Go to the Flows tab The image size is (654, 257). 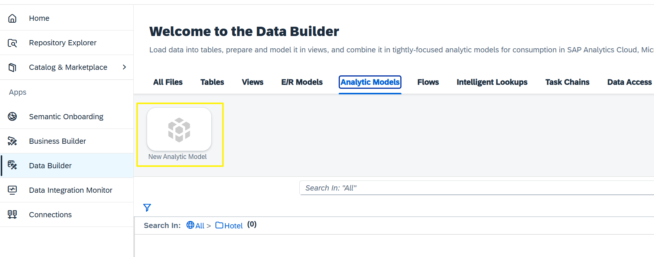(x=428, y=82)
